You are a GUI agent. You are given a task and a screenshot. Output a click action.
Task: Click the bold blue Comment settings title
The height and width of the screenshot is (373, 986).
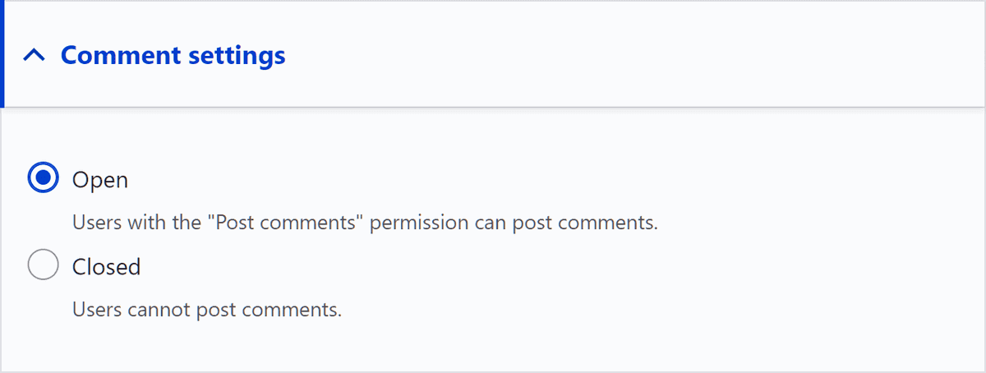(173, 56)
